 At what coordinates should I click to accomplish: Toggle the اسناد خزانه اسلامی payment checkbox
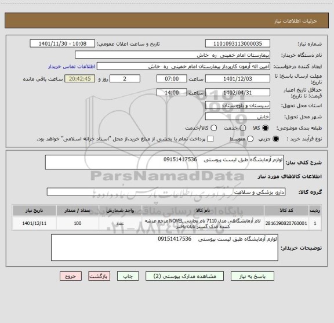click(210, 139)
